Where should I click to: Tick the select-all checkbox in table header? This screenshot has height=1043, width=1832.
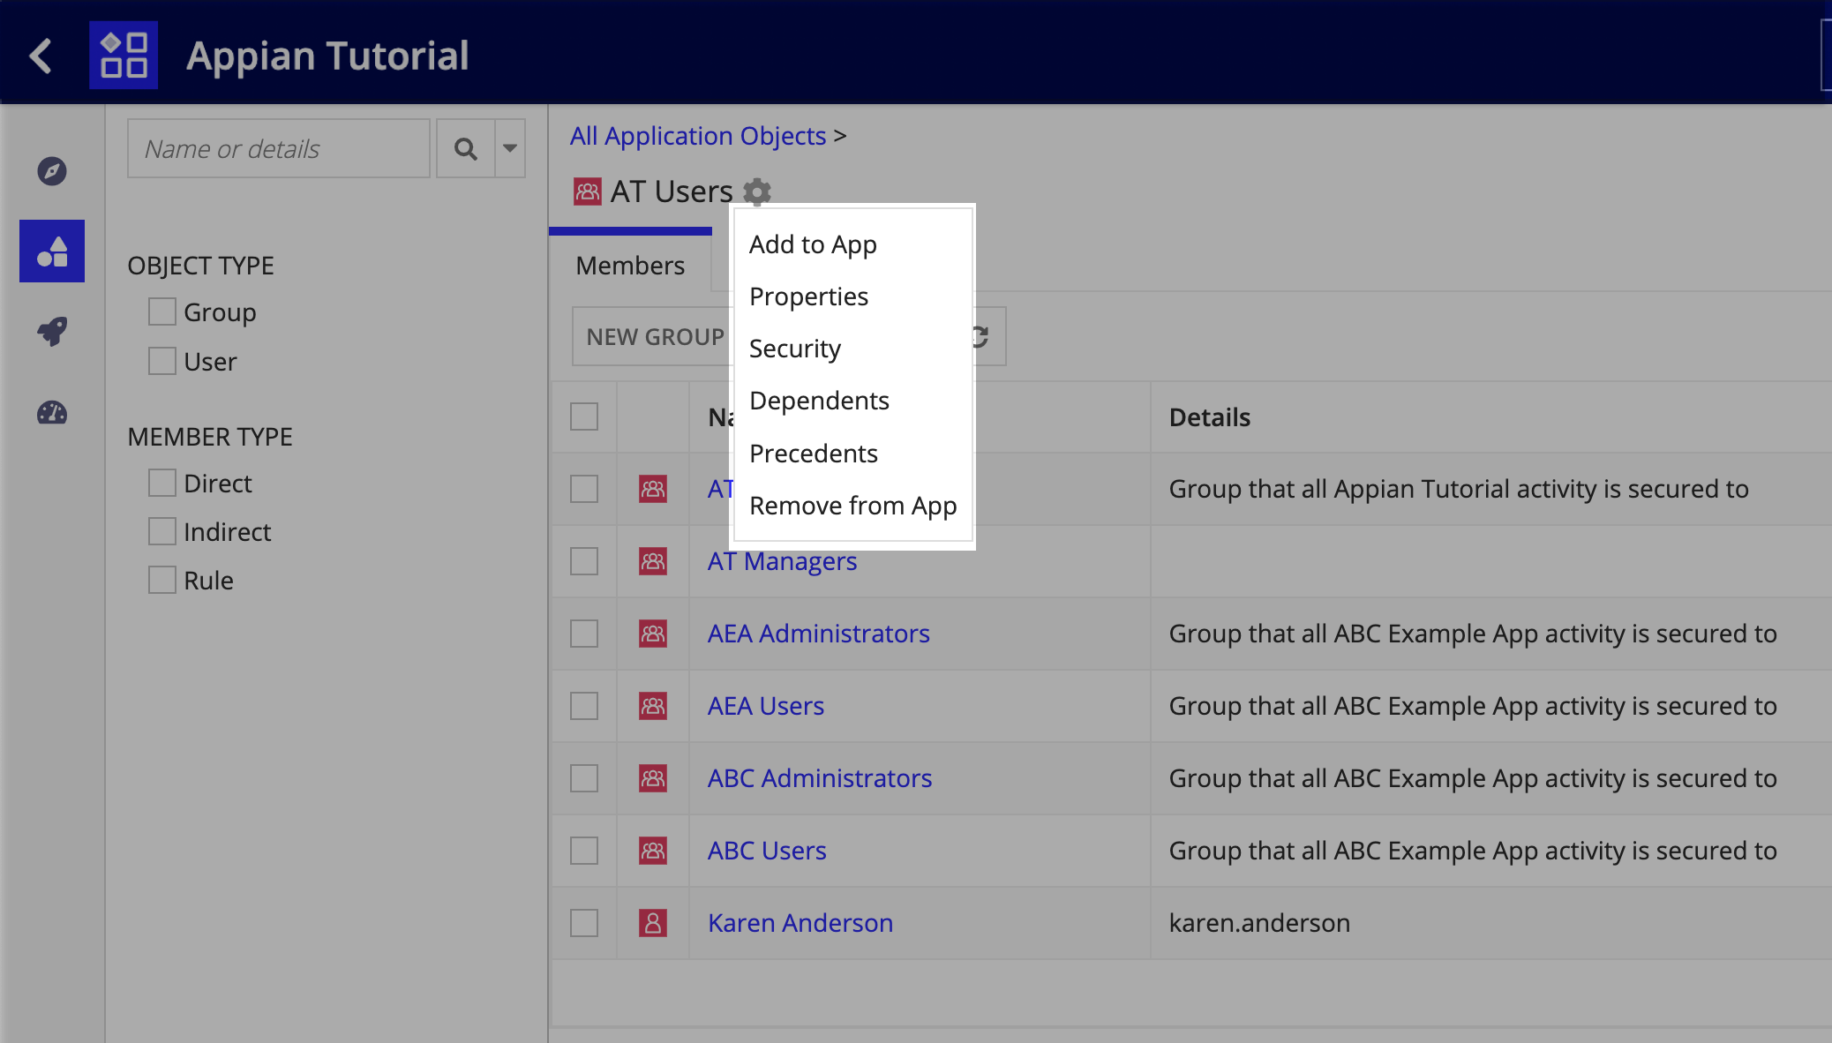click(584, 416)
